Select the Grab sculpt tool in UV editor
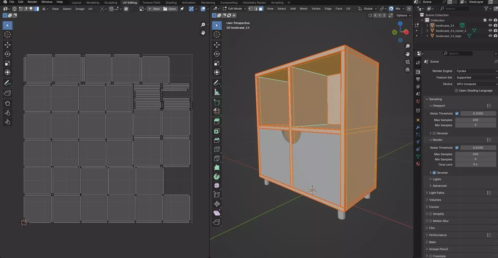 click(8, 104)
